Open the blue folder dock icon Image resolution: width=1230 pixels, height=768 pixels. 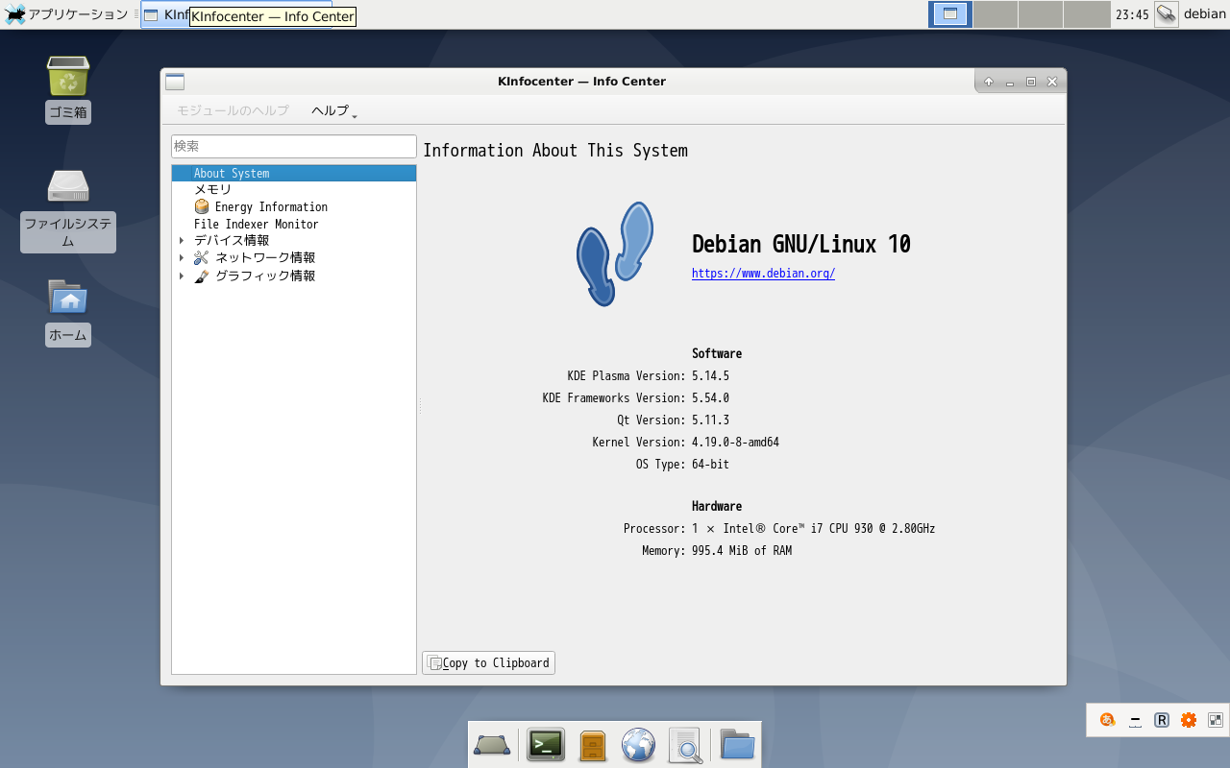click(737, 745)
